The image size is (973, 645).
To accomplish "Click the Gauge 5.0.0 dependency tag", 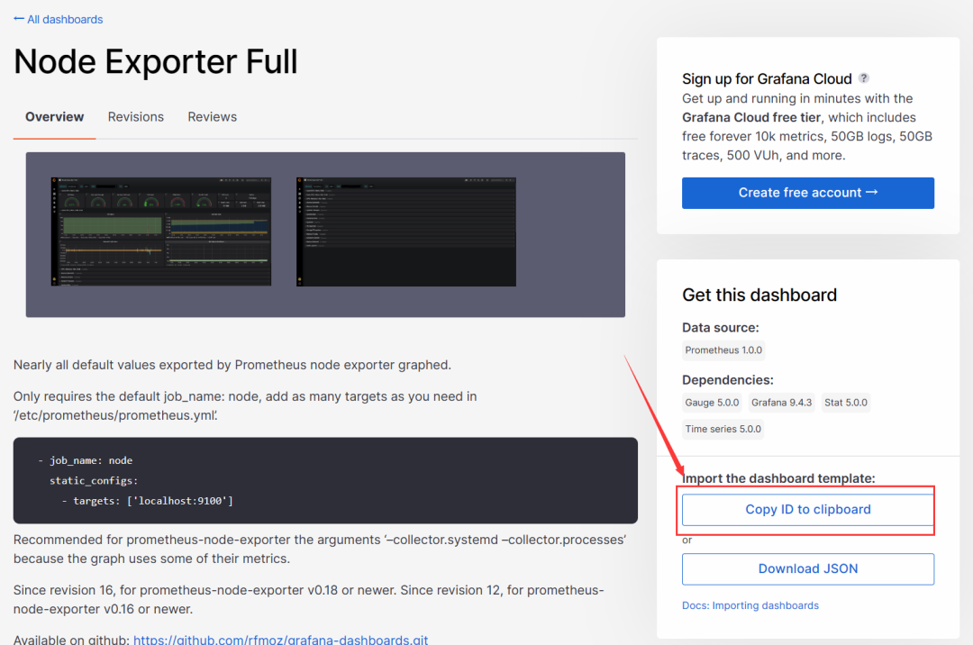I will (712, 403).
